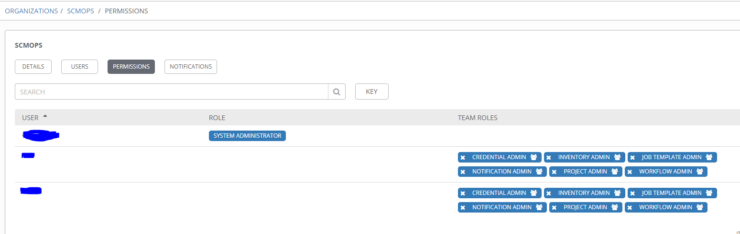Click team icon on Job Template Admin, last row
This screenshot has height=234, width=740.
tap(709, 193)
